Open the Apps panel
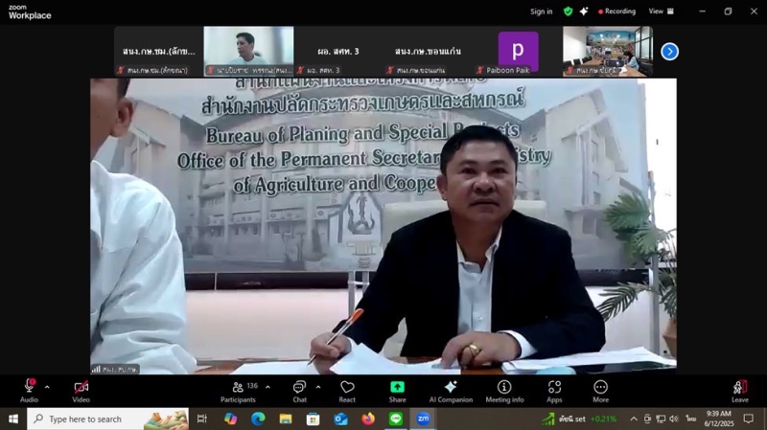Viewport: 767px width, 430px height. tap(554, 392)
